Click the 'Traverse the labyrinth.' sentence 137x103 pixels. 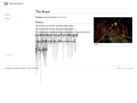82,32
